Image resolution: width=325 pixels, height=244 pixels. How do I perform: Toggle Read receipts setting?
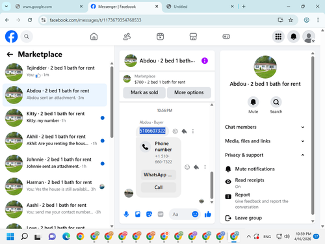point(265,183)
